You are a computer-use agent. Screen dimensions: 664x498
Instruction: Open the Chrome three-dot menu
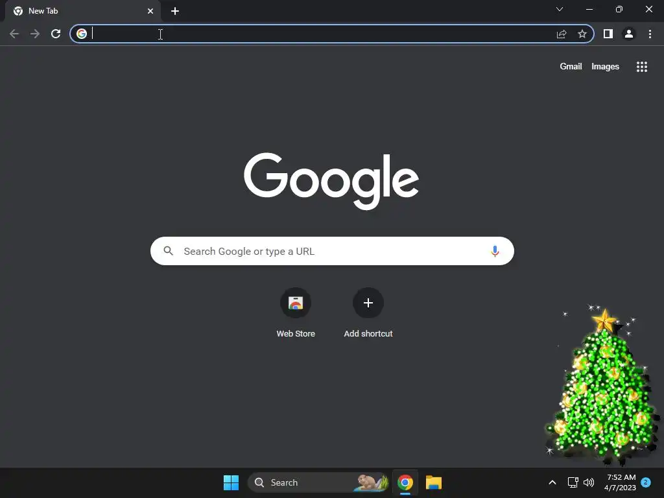click(650, 34)
